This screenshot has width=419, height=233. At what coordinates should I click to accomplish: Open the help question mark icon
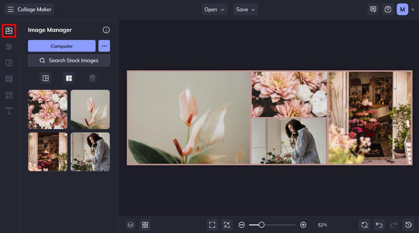point(388,9)
